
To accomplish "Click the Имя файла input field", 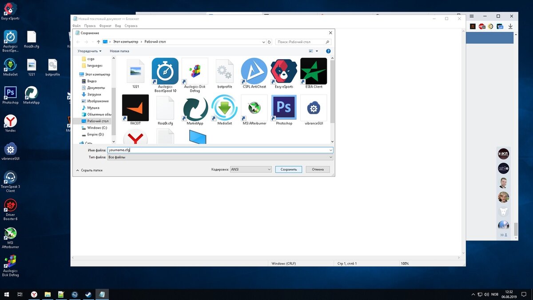I will (x=220, y=150).
